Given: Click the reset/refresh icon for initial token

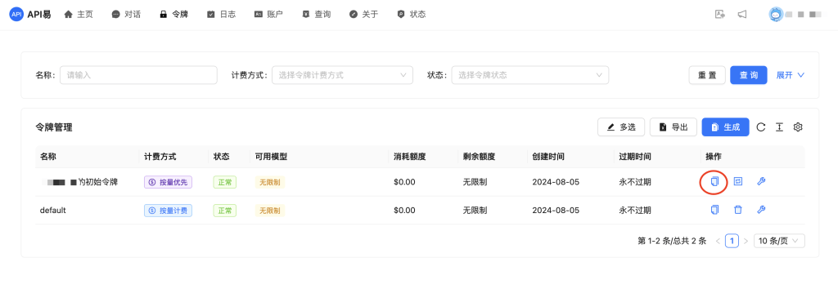Looking at the screenshot, I should [738, 182].
